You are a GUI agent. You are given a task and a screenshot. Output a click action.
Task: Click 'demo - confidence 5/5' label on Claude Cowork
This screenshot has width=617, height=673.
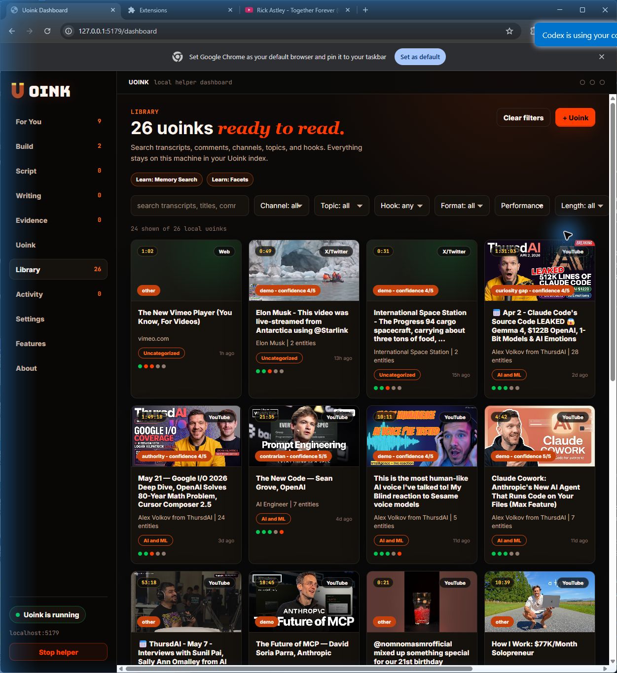click(x=524, y=456)
